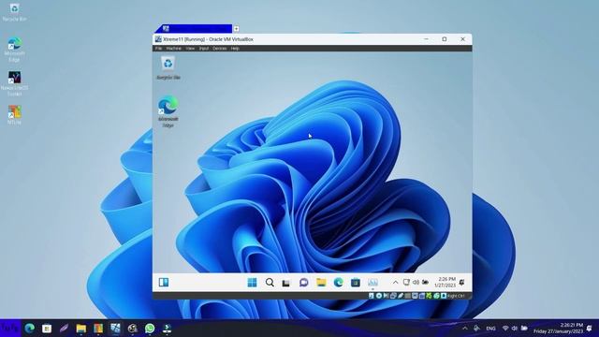The height and width of the screenshot is (337, 599).
Task: Open the host clock showing Friday 27/January/2023
Action: point(559,329)
